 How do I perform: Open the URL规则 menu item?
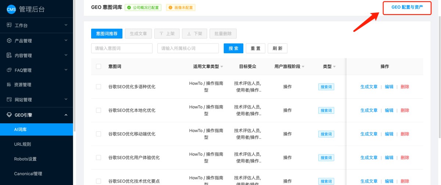[22, 144]
